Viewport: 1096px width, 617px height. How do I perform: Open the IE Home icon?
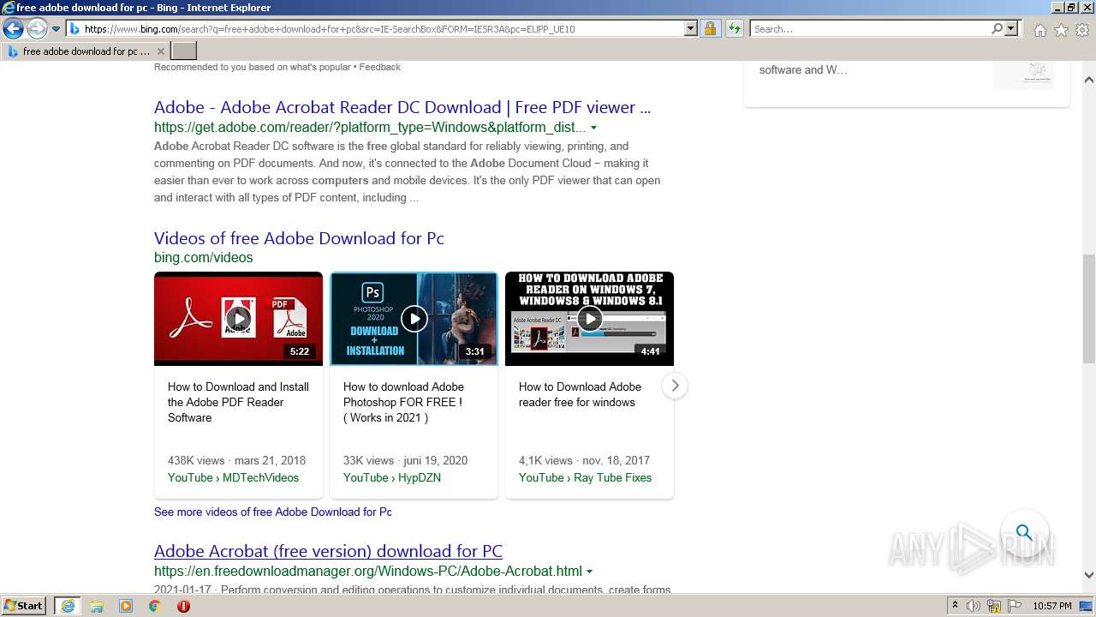click(x=1039, y=30)
